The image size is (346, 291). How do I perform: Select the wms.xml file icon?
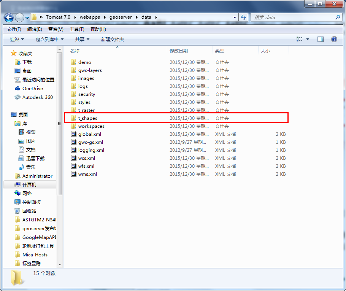point(74,174)
